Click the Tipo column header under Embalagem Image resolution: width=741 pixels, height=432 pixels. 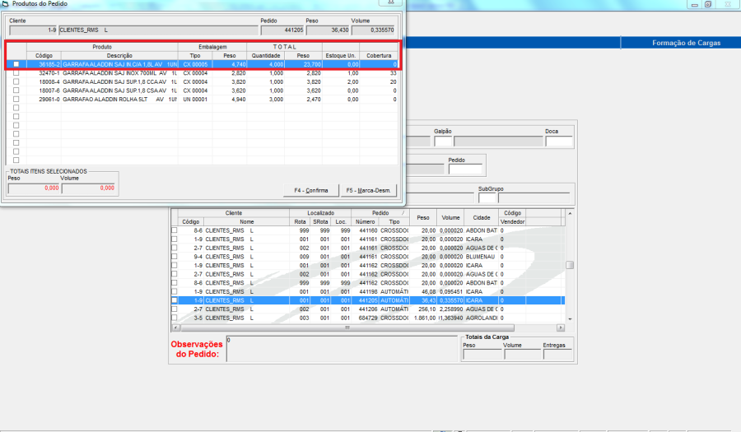click(195, 56)
